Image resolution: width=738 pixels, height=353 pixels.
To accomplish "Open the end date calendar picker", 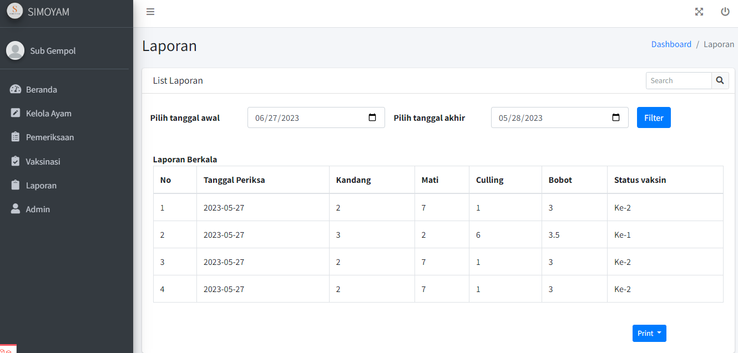I will (616, 117).
